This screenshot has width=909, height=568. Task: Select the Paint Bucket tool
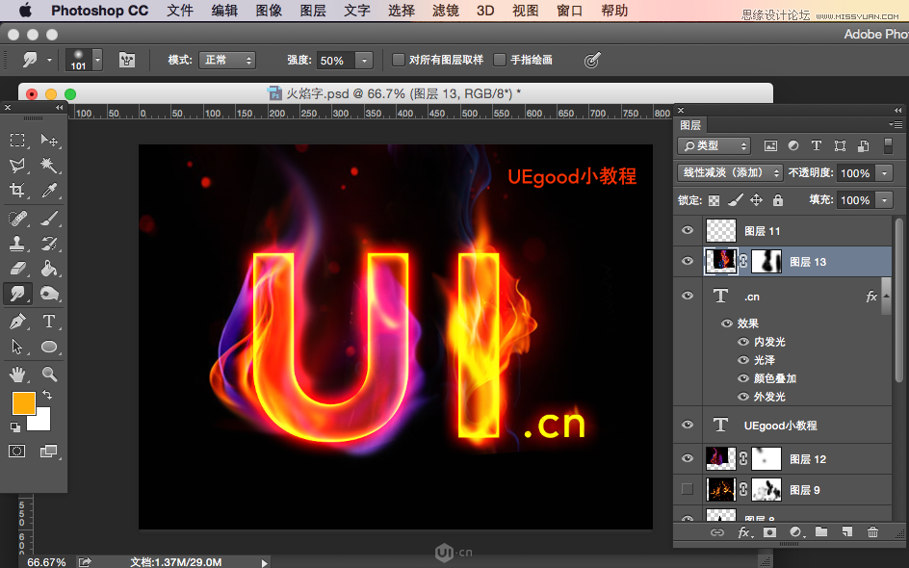tap(49, 269)
